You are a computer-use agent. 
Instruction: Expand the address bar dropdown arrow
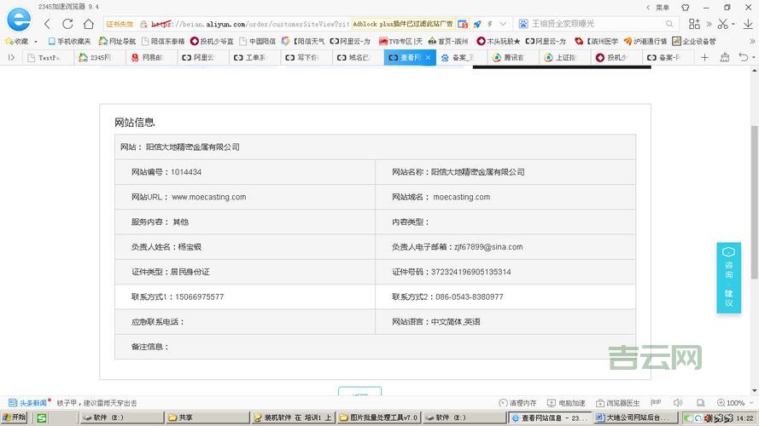point(503,24)
